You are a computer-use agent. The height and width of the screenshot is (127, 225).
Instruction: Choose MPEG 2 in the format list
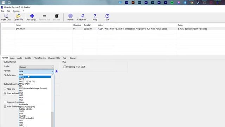(35, 79)
